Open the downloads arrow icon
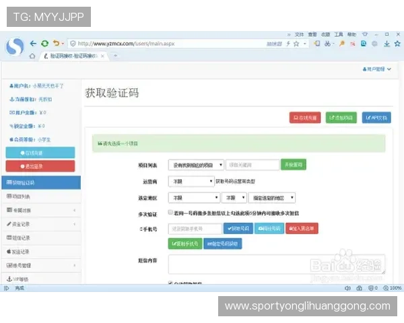 (x=386, y=44)
